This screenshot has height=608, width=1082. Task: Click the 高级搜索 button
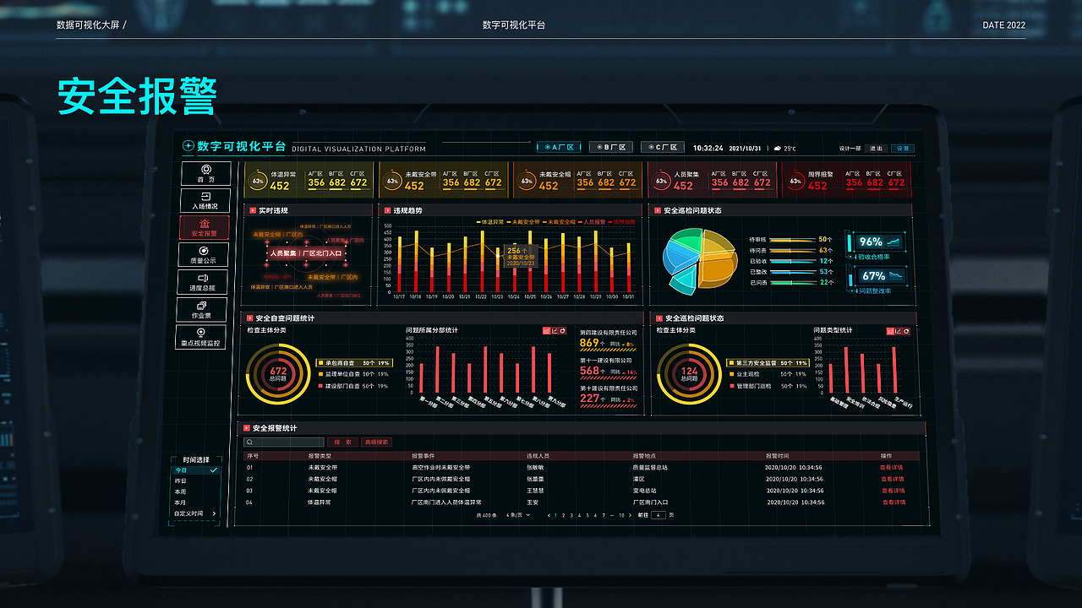pyautogui.click(x=376, y=442)
